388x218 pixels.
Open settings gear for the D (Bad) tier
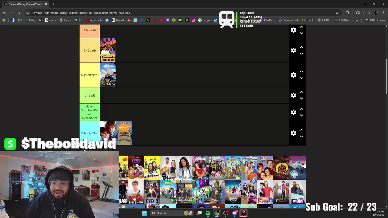pyautogui.click(x=293, y=95)
